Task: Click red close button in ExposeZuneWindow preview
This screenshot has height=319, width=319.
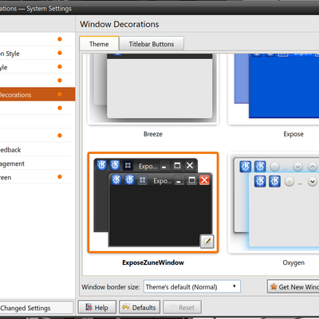Action: pyautogui.click(x=204, y=180)
